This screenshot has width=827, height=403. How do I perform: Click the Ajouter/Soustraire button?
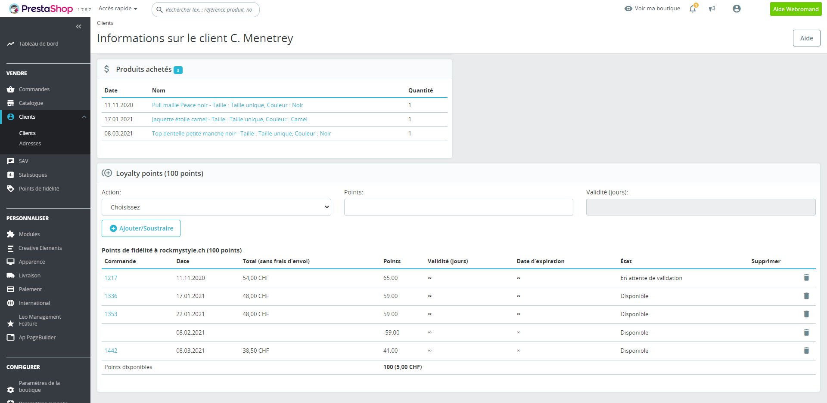coord(141,228)
